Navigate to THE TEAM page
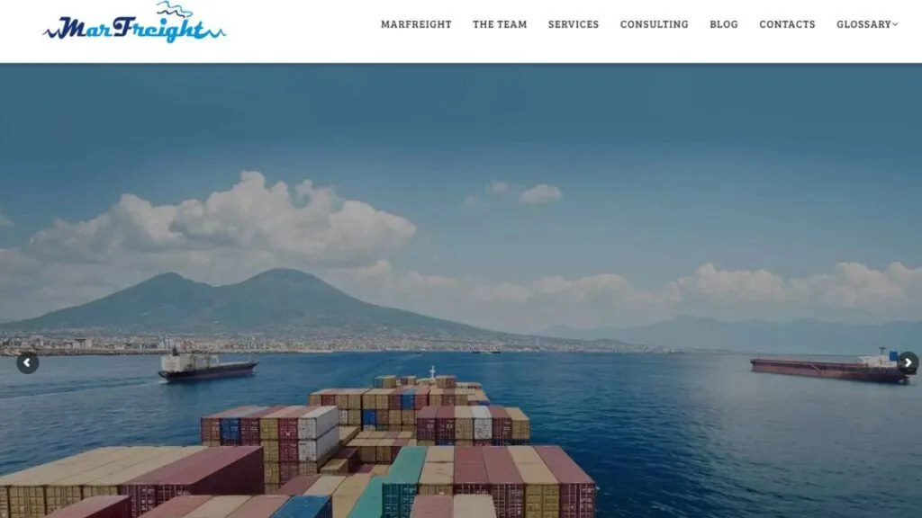The height and width of the screenshot is (518, 922). (x=500, y=24)
